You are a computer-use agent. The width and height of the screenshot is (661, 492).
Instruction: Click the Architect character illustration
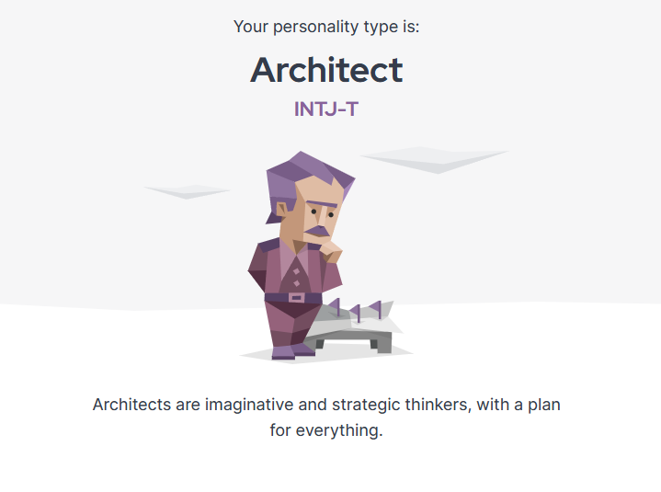pos(325,257)
